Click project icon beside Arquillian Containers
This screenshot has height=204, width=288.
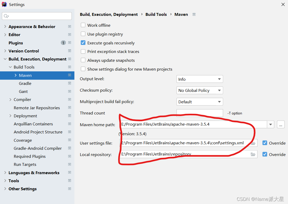click(x=70, y=124)
